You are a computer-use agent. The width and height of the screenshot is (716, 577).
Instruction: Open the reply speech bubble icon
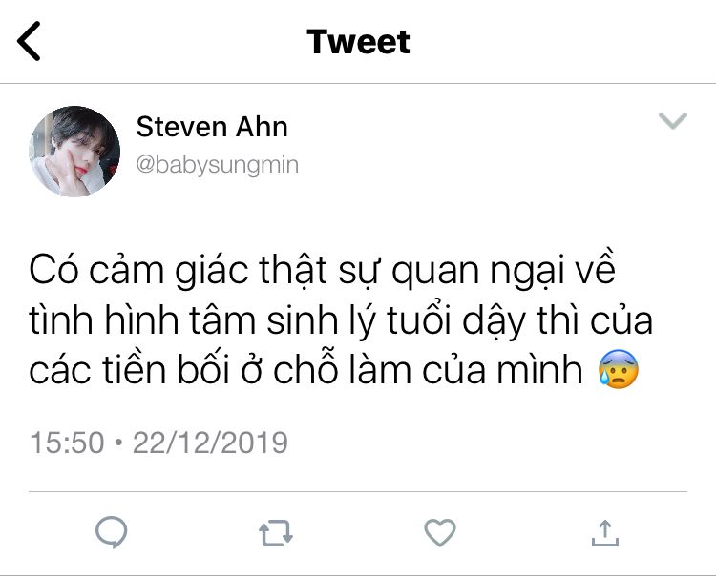[111, 532]
